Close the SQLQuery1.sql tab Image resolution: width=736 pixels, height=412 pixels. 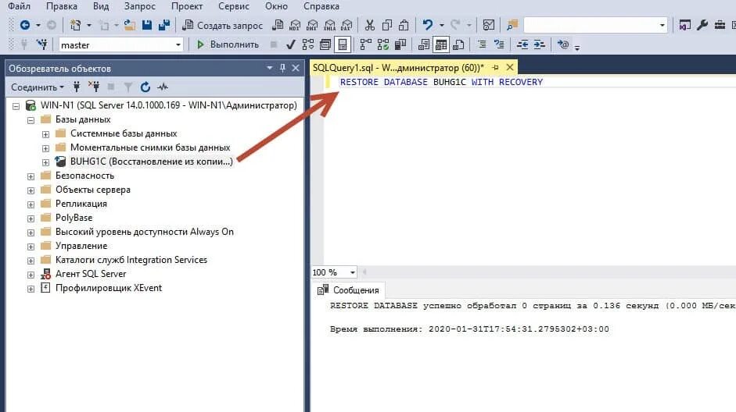pos(510,67)
